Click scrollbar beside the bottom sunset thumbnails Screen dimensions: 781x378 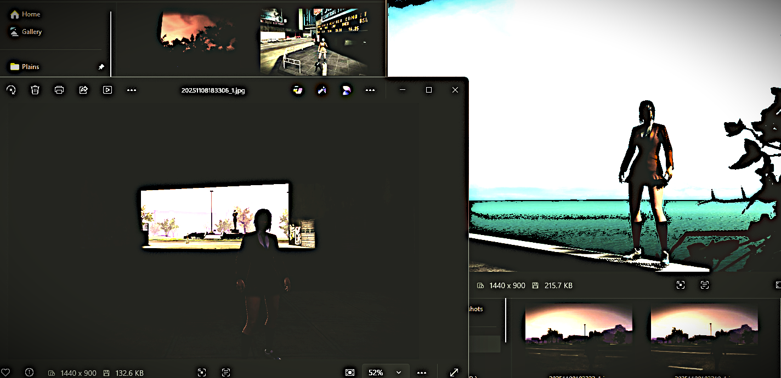click(506, 320)
